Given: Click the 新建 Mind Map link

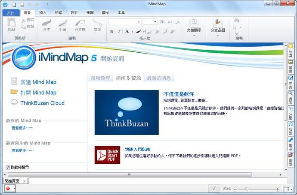Looking at the screenshot, I should pos(38,82).
